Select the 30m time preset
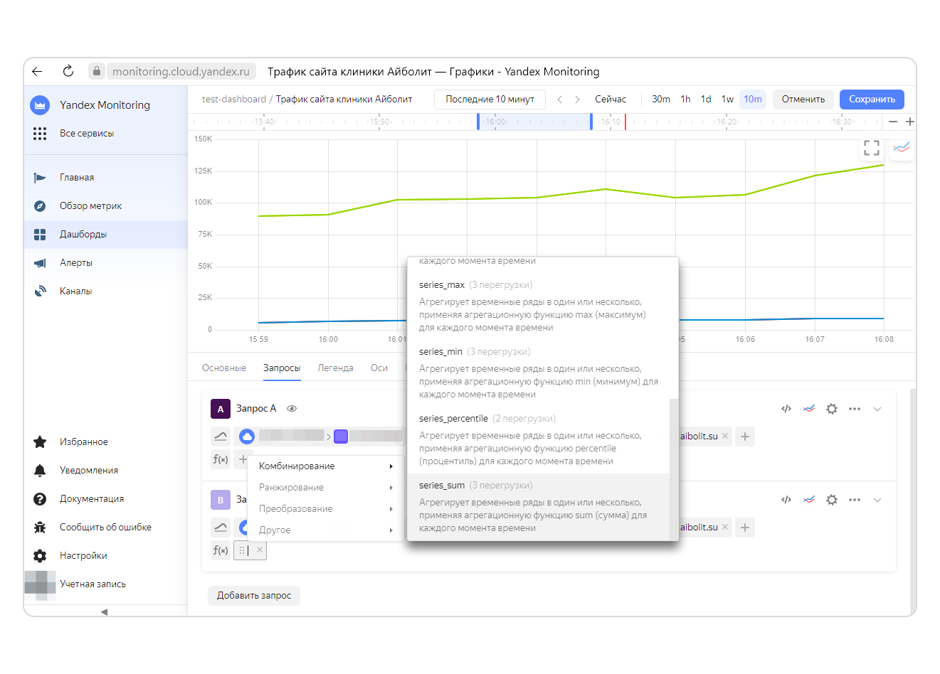The height and width of the screenshot is (674, 940). (x=661, y=100)
